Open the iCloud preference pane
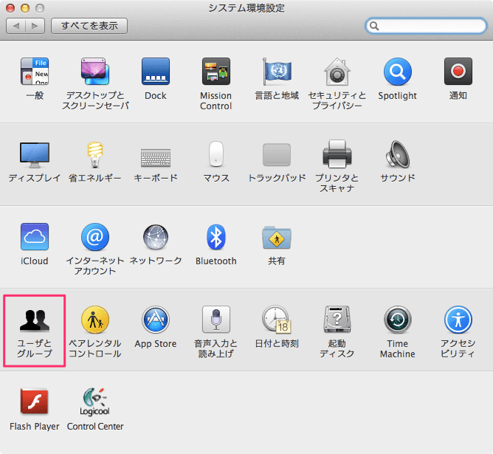This screenshot has height=454, width=493. 35,237
